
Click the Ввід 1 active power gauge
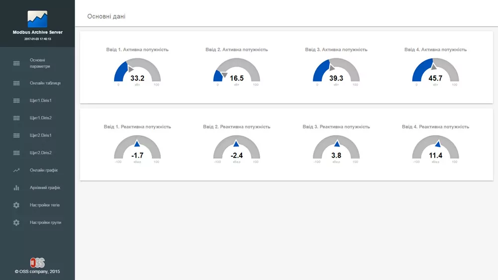137,70
